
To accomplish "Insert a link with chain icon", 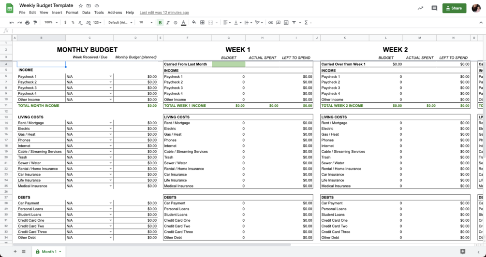I will click(x=271, y=23).
